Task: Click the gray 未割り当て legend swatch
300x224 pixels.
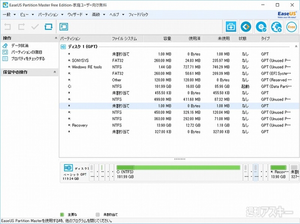Action: click(97, 214)
